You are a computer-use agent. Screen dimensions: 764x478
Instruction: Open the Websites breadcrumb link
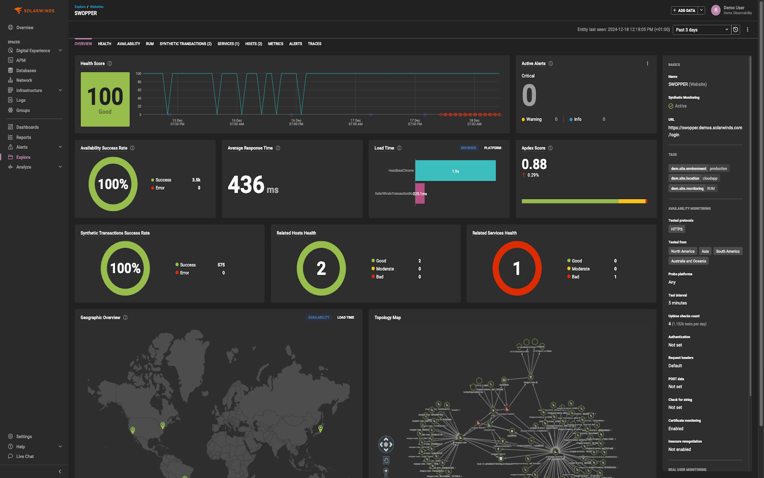pyautogui.click(x=97, y=7)
